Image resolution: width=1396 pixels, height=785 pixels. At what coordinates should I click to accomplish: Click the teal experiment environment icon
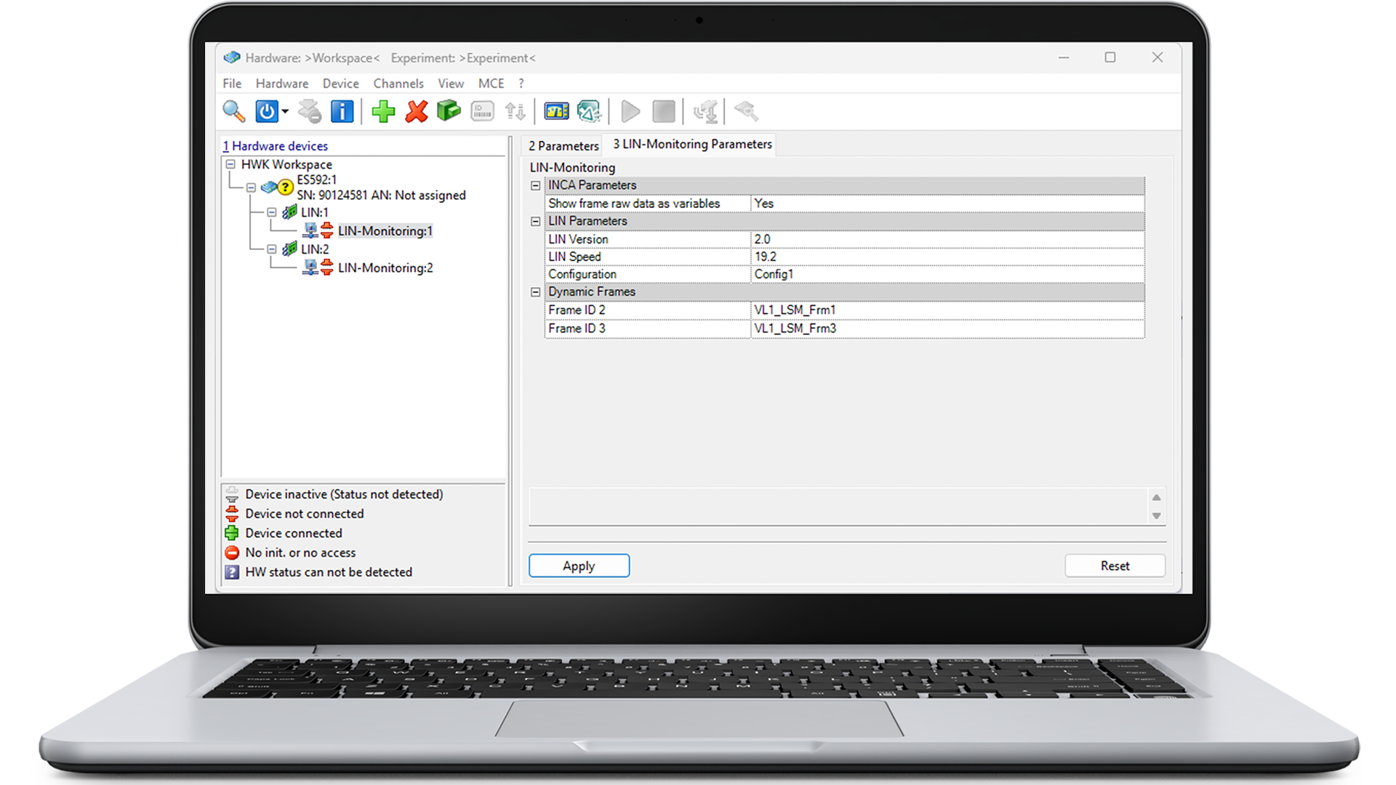point(588,111)
